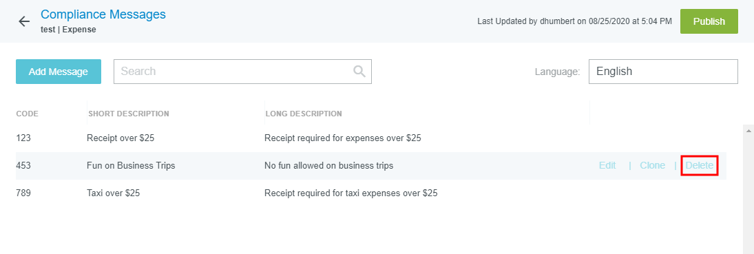The width and height of the screenshot is (754, 254).
Task: Select row with code 789
Action: (370, 193)
